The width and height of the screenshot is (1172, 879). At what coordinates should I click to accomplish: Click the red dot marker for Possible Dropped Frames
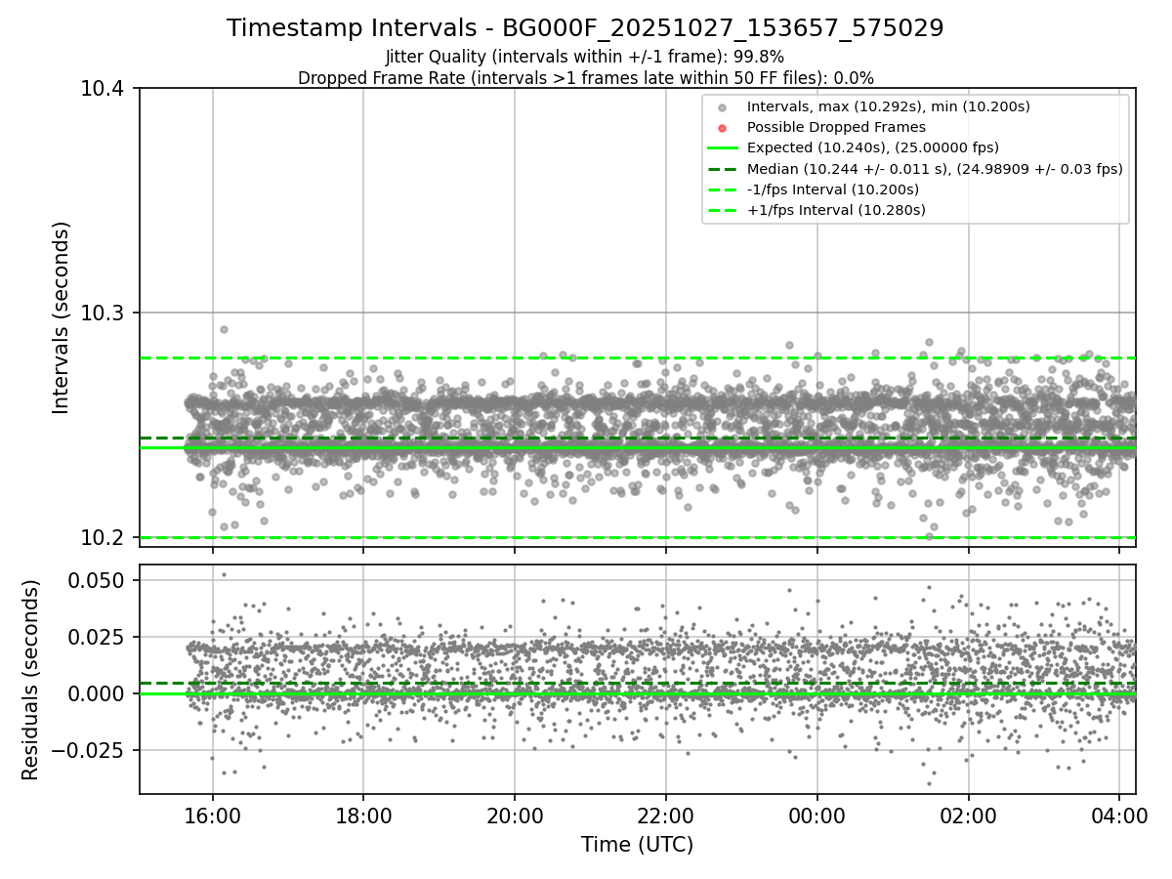tap(722, 128)
